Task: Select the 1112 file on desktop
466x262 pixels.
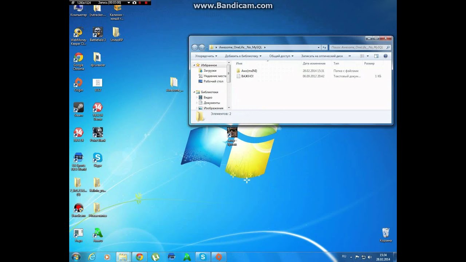Action: [x=98, y=85]
